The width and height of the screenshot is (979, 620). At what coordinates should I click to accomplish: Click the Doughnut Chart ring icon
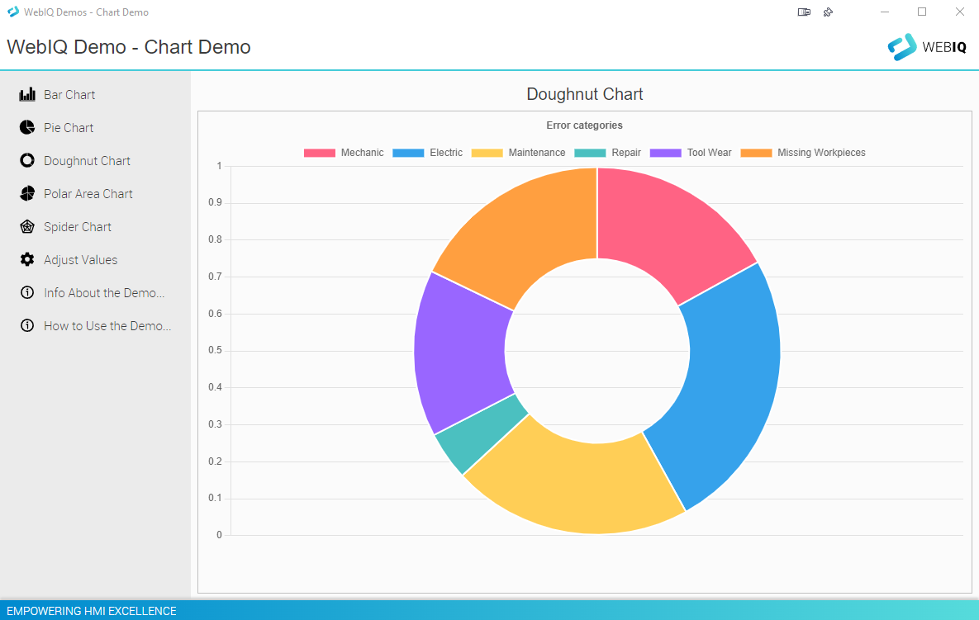tap(26, 161)
